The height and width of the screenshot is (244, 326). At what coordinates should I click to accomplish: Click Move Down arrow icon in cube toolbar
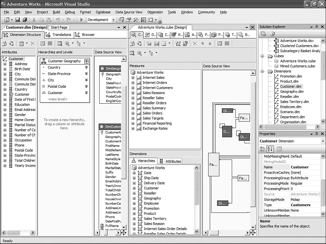point(210,44)
